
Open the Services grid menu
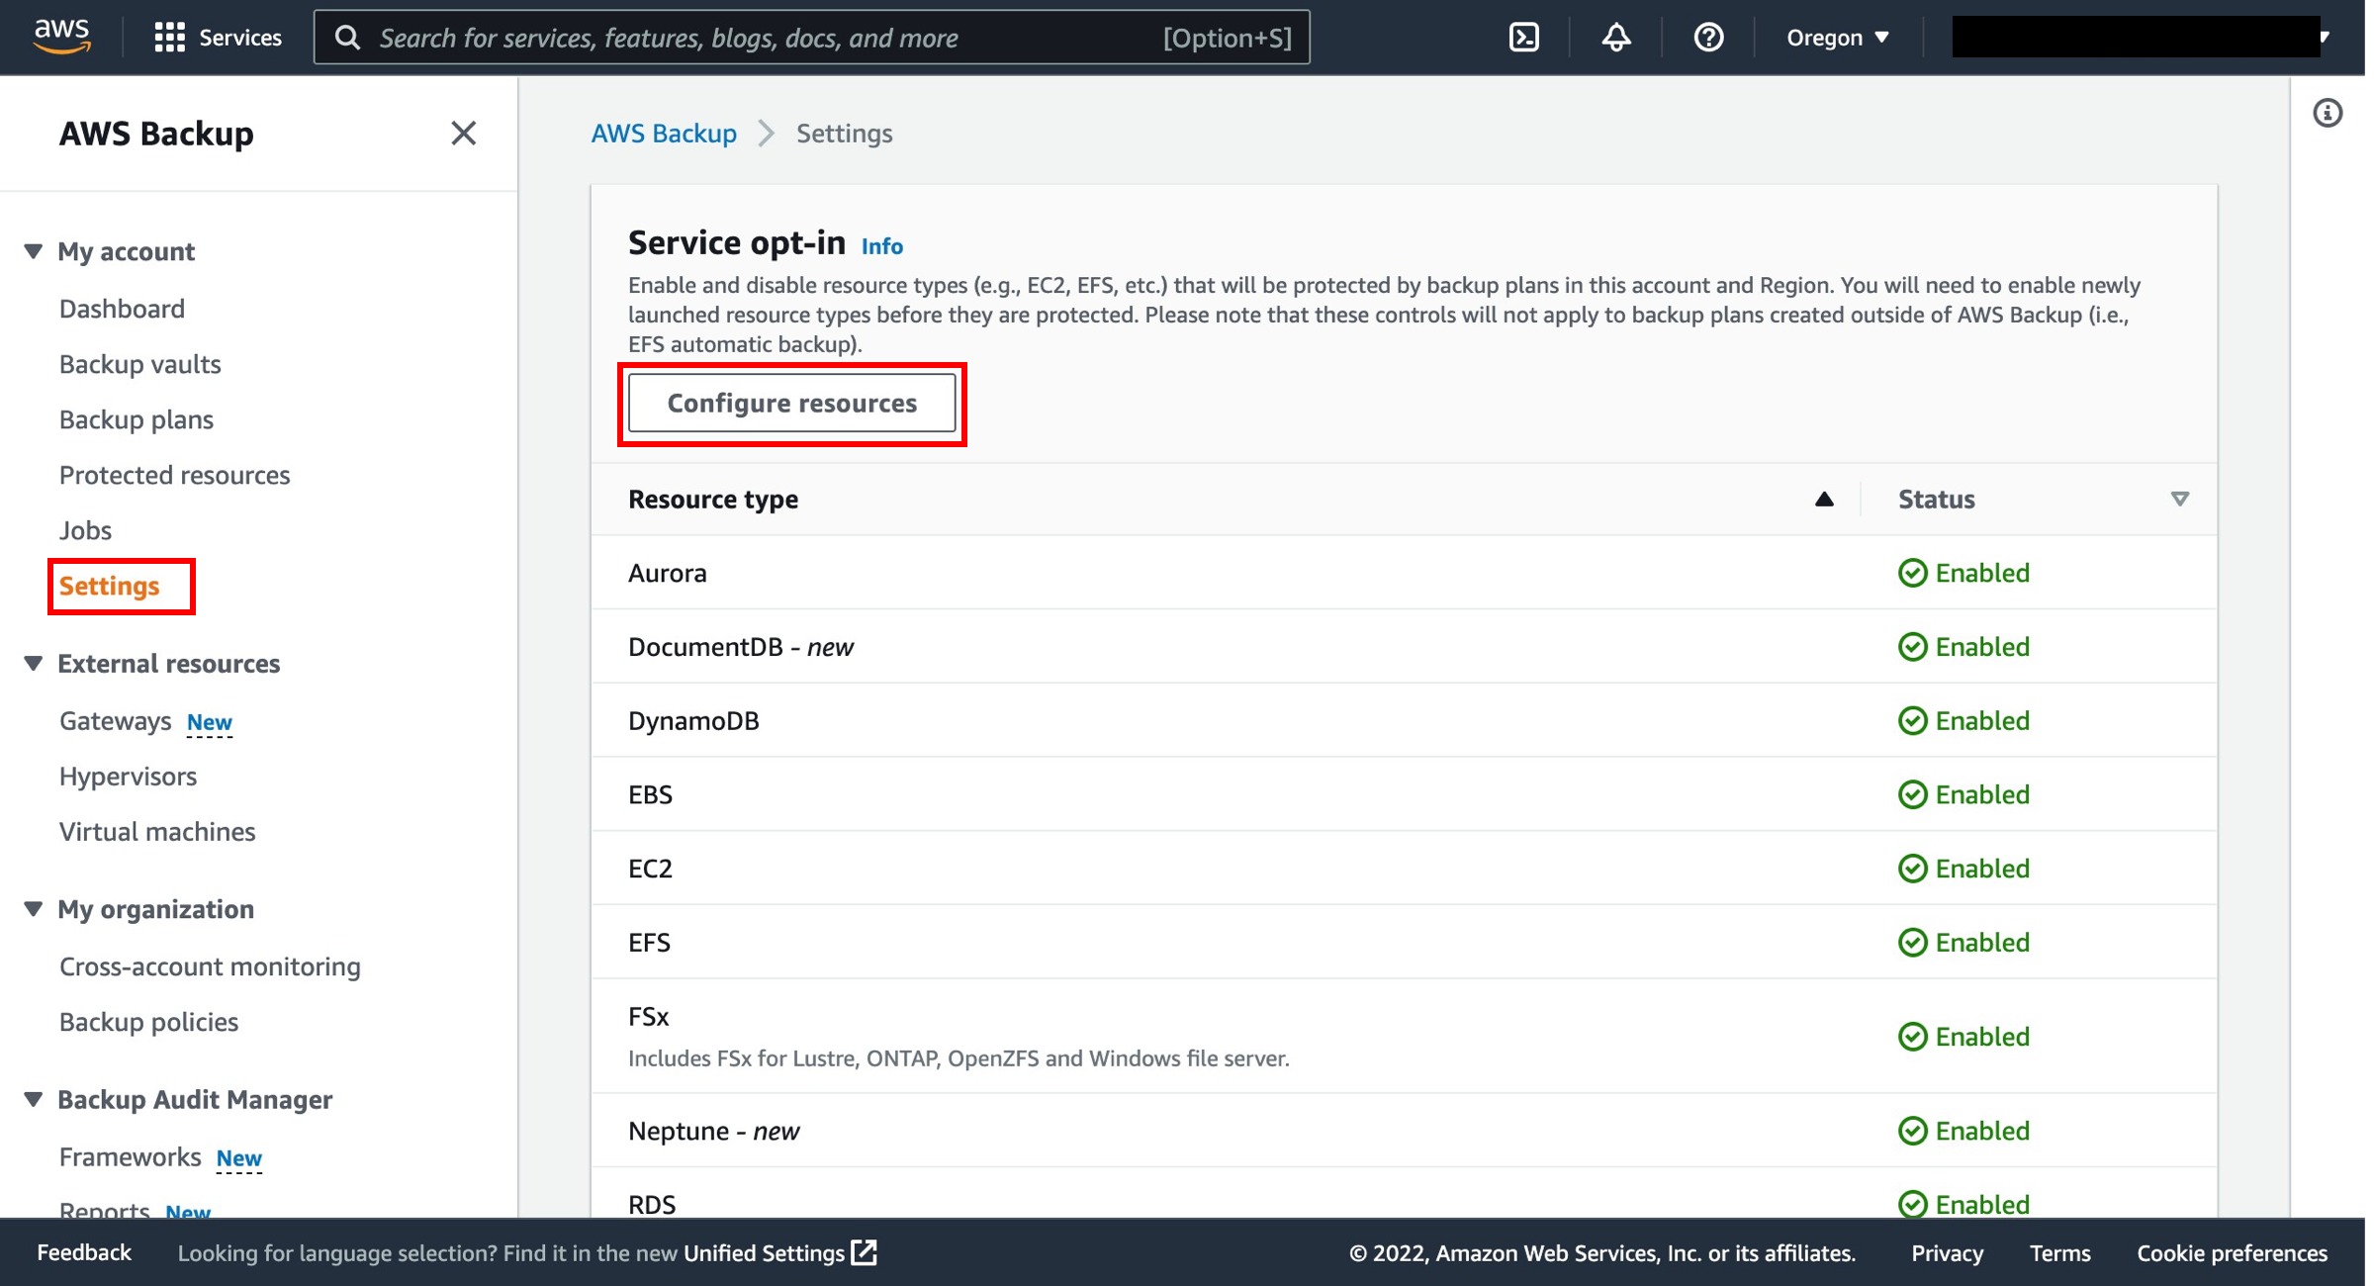(218, 38)
